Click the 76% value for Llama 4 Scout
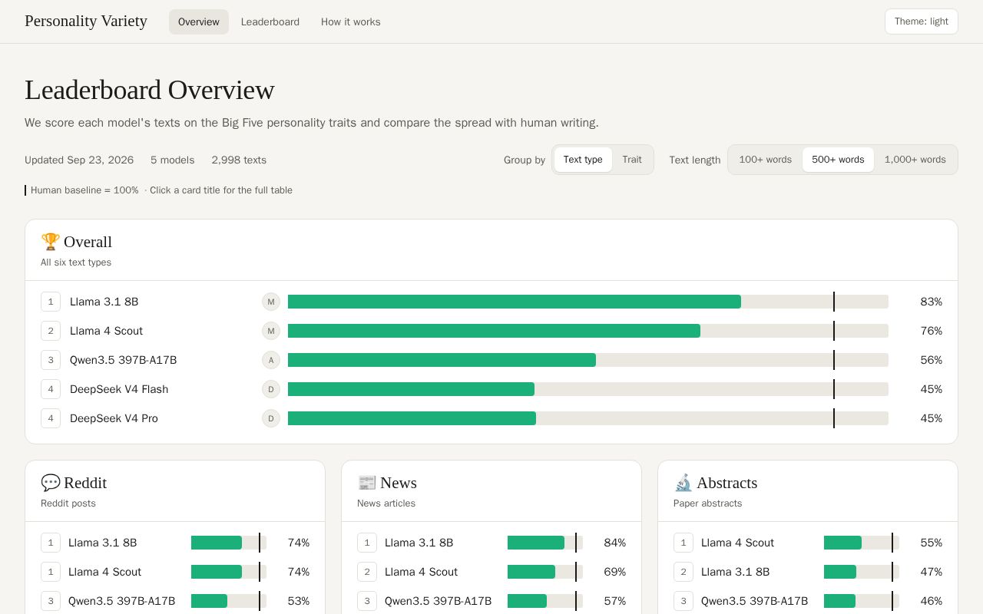This screenshot has height=614, width=983. pos(932,331)
